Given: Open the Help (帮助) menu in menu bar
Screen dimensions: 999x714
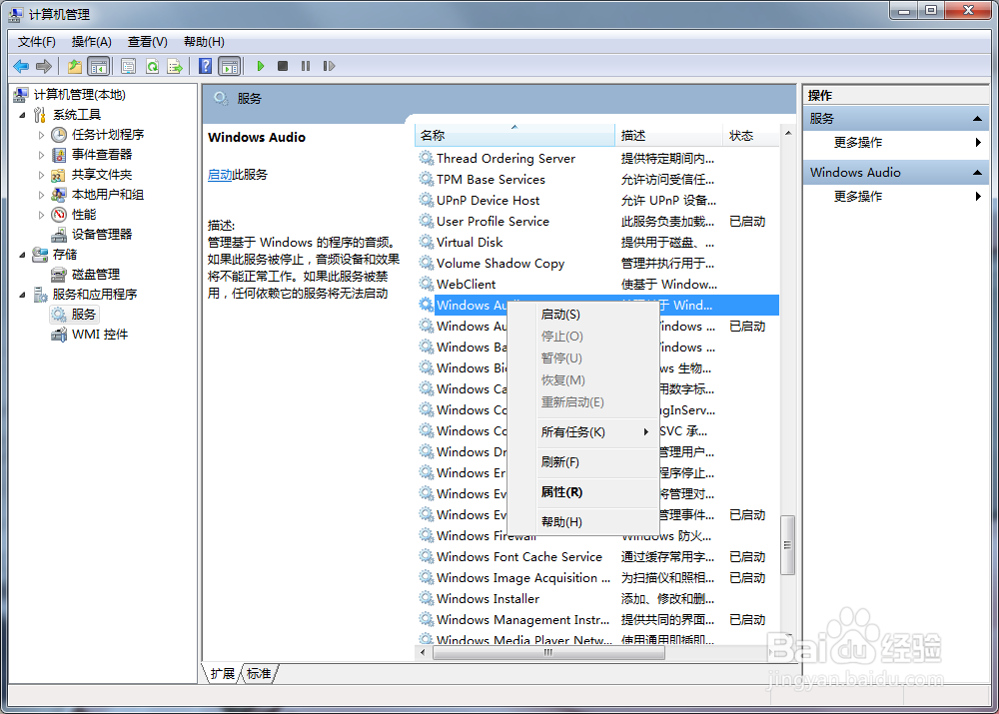Looking at the screenshot, I should pos(204,41).
